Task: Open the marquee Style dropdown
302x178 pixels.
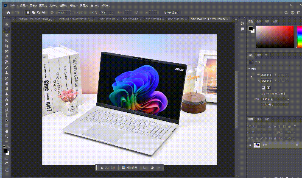Action: click(107, 13)
